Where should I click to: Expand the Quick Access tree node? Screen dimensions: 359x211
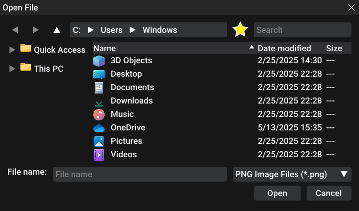pos(12,49)
